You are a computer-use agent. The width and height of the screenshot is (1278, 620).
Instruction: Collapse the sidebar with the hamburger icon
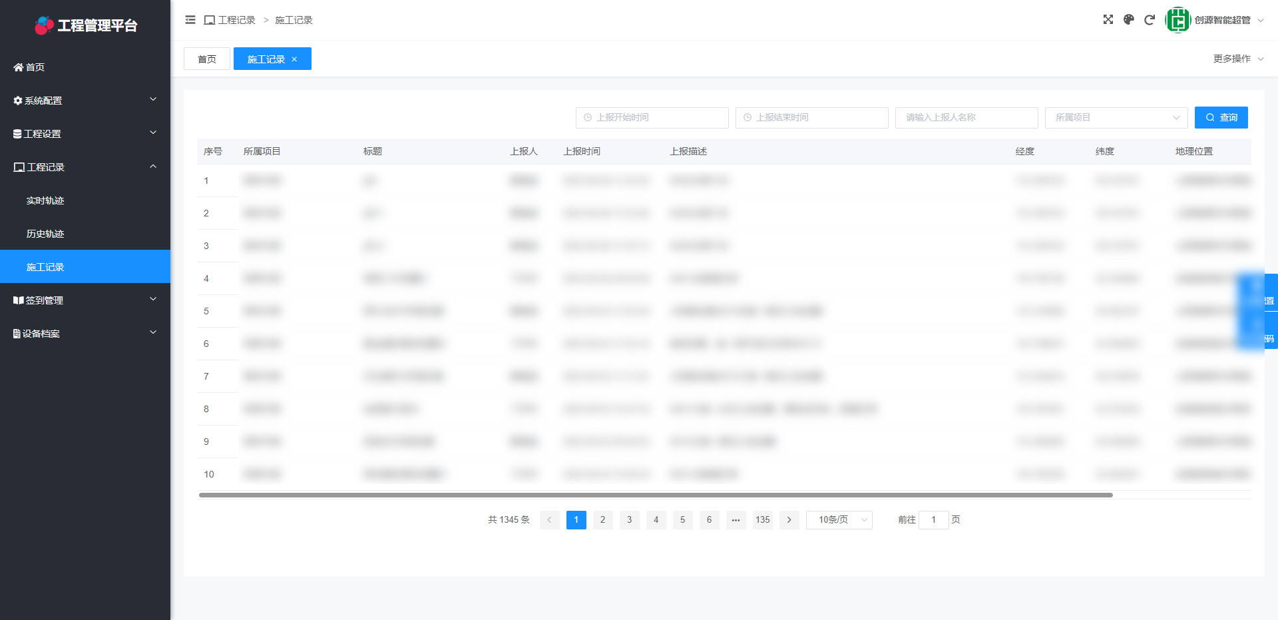[190, 20]
